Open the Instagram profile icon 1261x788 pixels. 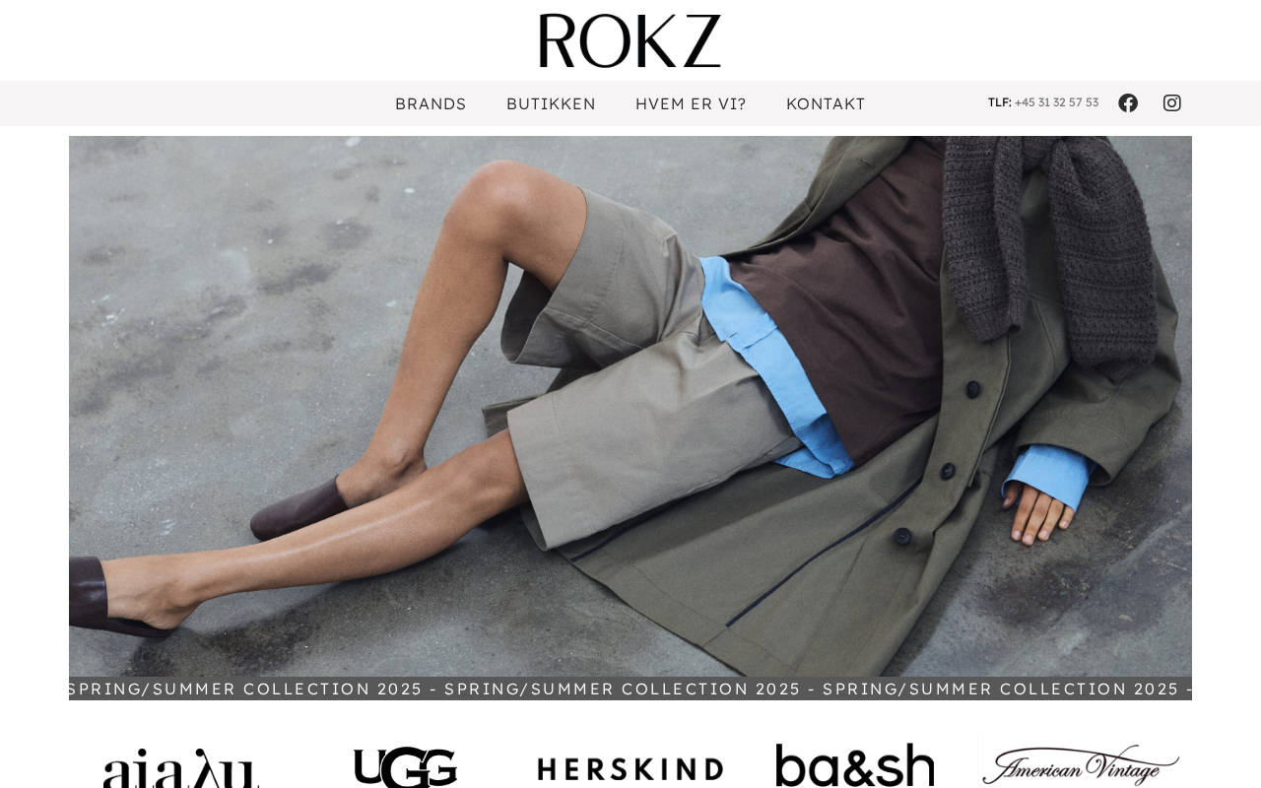tap(1172, 103)
